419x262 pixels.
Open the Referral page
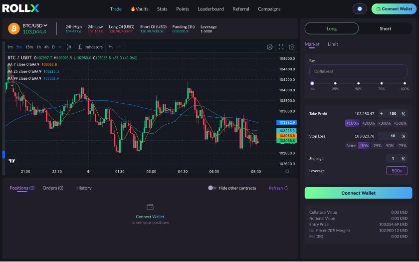coord(241,9)
